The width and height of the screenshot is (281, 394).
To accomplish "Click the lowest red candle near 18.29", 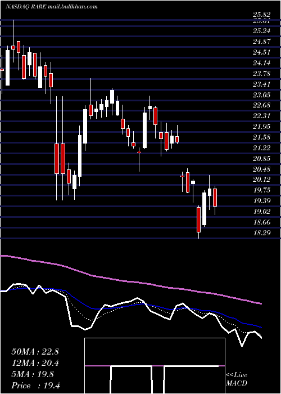I will click(199, 220).
